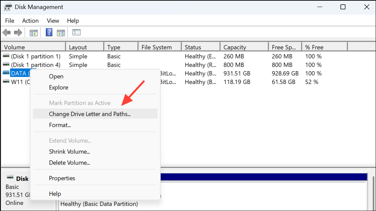Image resolution: width=376 pixels, height=211 pixels.
Task: Click the back navigation arrow in the toolbar
Action: pos(6,32)
